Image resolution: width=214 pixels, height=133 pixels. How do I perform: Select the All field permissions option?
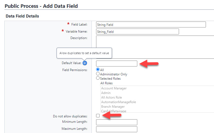[x=98, y=70]
